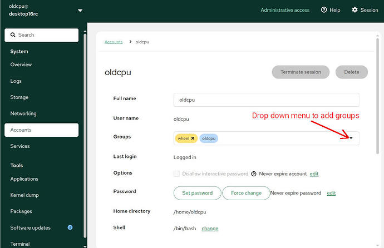Click change link next to shell

point(210,229)
